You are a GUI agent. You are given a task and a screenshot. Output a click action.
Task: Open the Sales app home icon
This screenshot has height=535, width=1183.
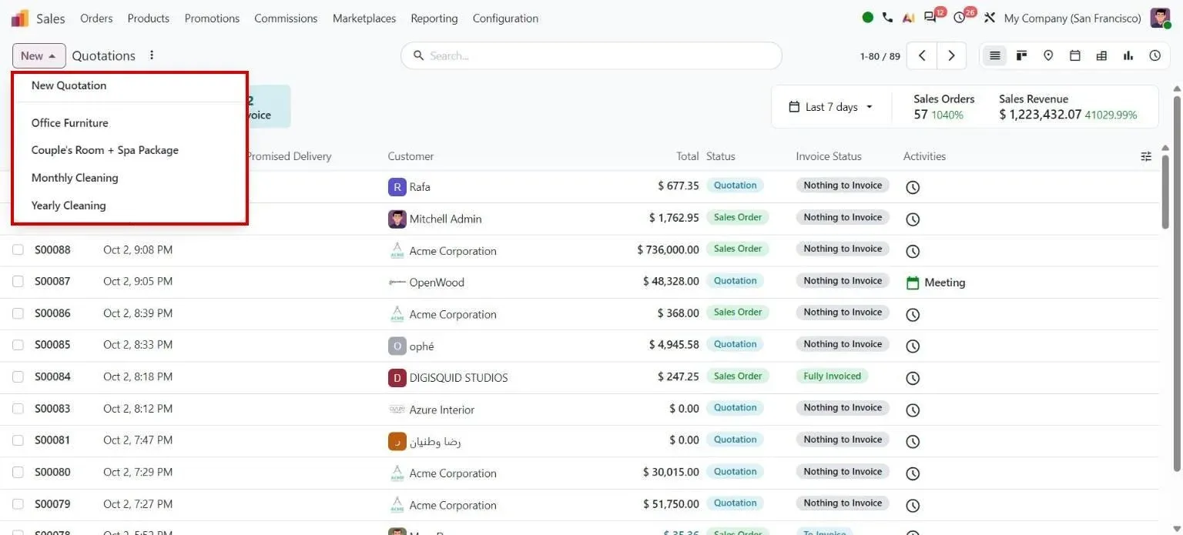click(19, 18)
